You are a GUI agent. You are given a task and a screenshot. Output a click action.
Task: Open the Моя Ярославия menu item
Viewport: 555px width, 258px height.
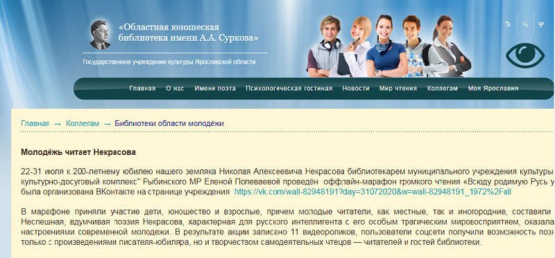(493, 89)
